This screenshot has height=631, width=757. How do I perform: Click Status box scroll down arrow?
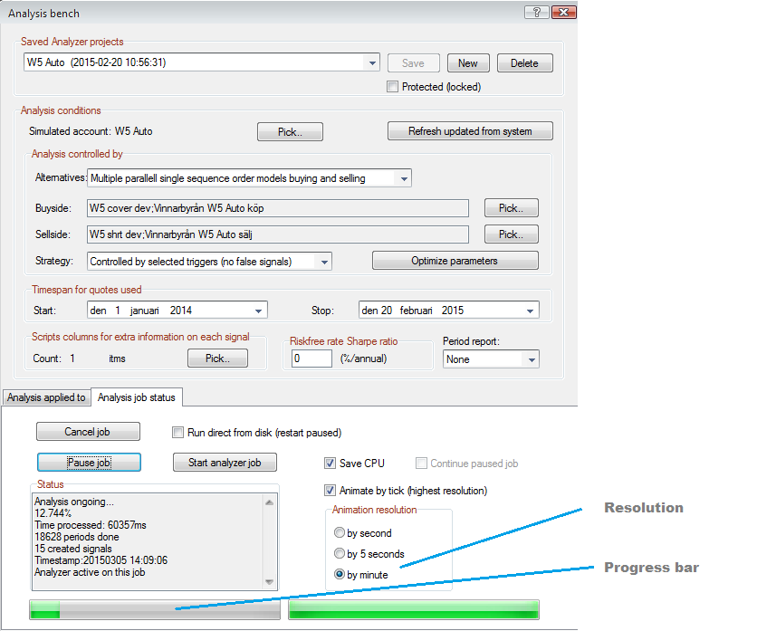point(270,582)
